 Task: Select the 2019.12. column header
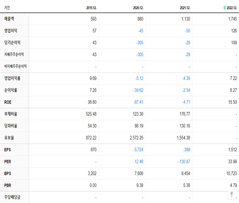tap(91, 8)
